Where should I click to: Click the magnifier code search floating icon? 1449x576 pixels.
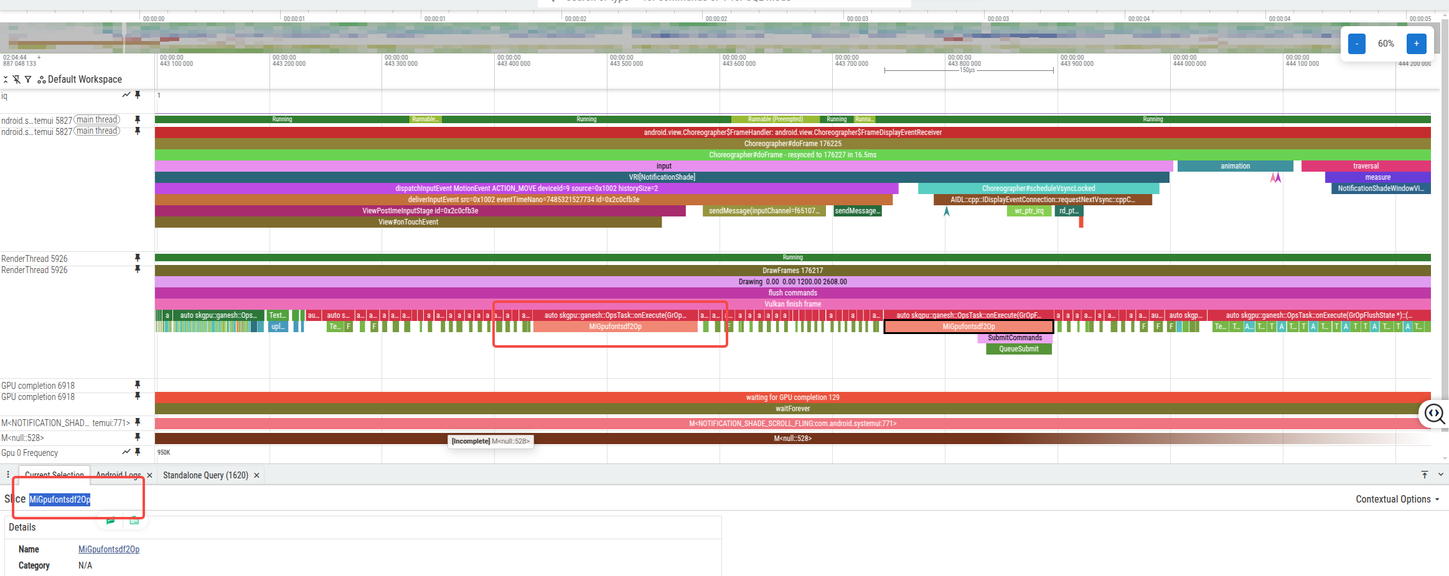1434,414
